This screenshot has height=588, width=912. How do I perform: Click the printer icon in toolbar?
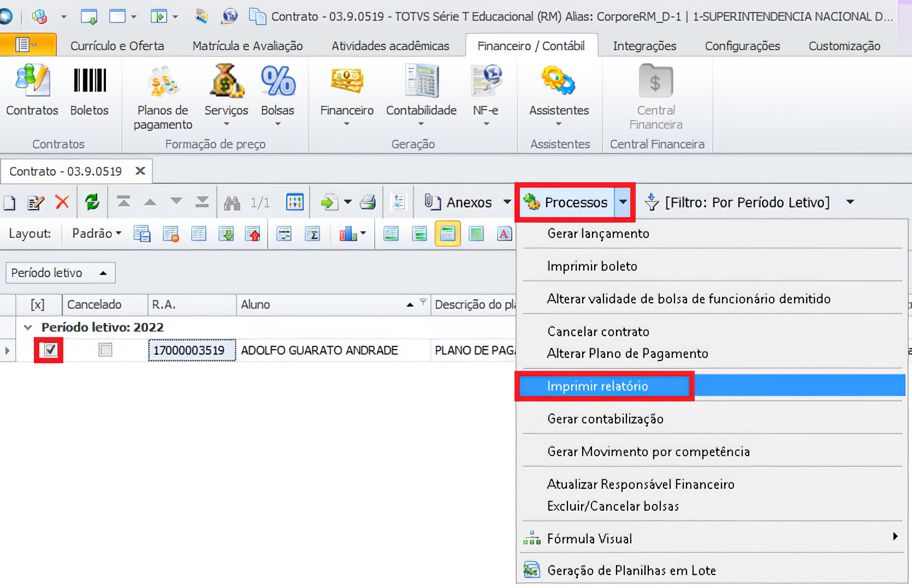[368, 202]
